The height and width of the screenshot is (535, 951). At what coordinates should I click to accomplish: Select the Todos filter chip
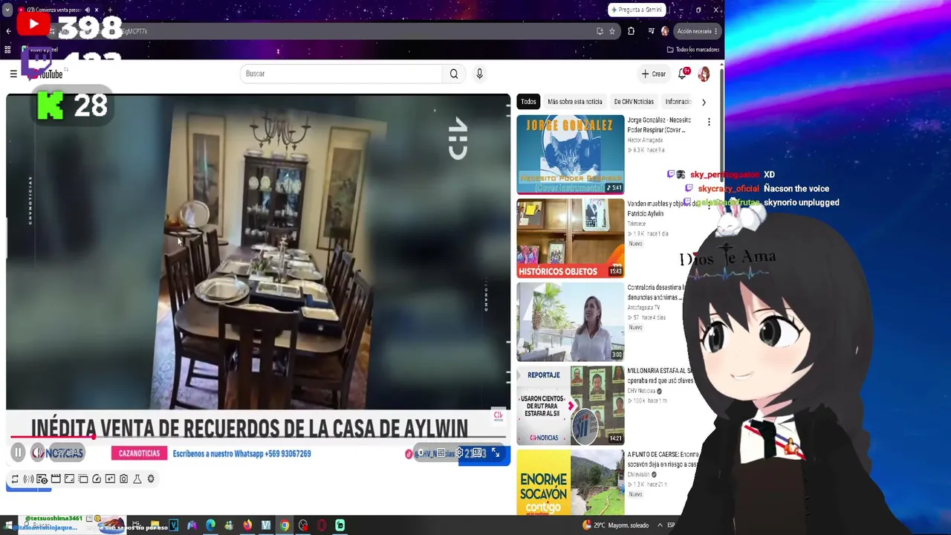[528, 102]
